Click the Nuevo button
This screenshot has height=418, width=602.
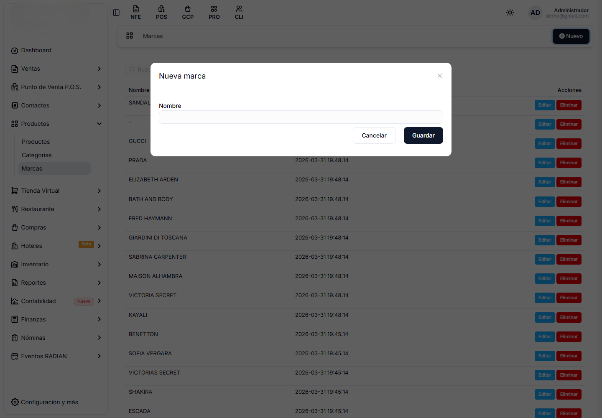tap(571, 36)
